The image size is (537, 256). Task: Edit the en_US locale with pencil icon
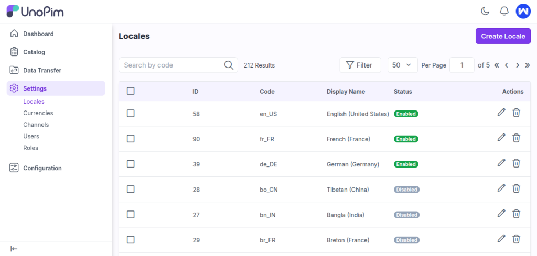click(501, 112)
